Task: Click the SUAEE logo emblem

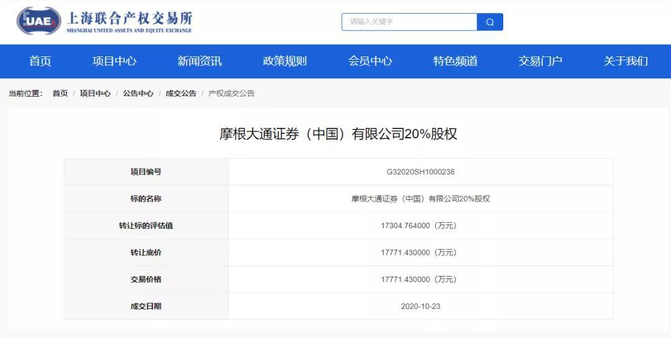Action: point(39,21)
